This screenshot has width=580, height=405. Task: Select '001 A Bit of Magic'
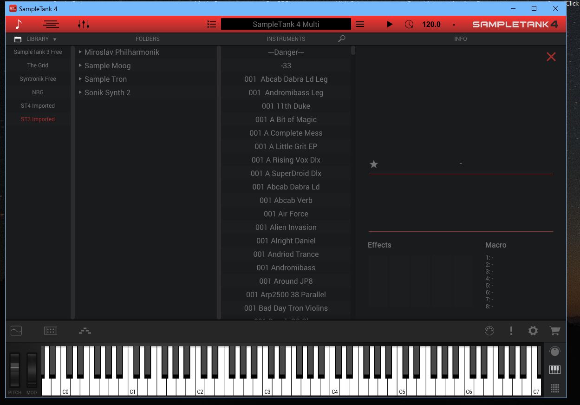tap(286, 119)
